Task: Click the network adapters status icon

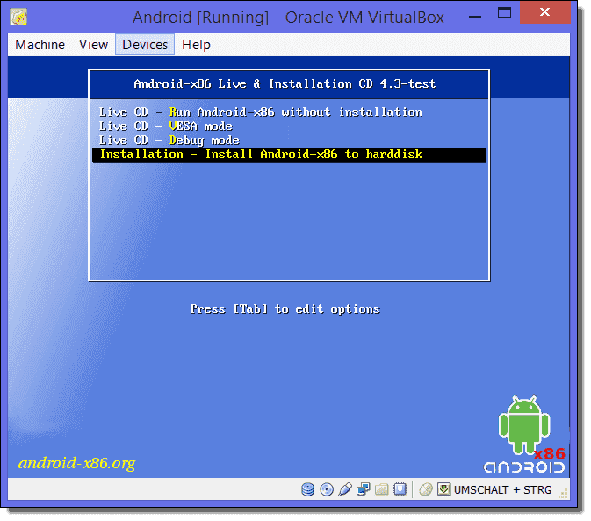Action: coord(364,489)
